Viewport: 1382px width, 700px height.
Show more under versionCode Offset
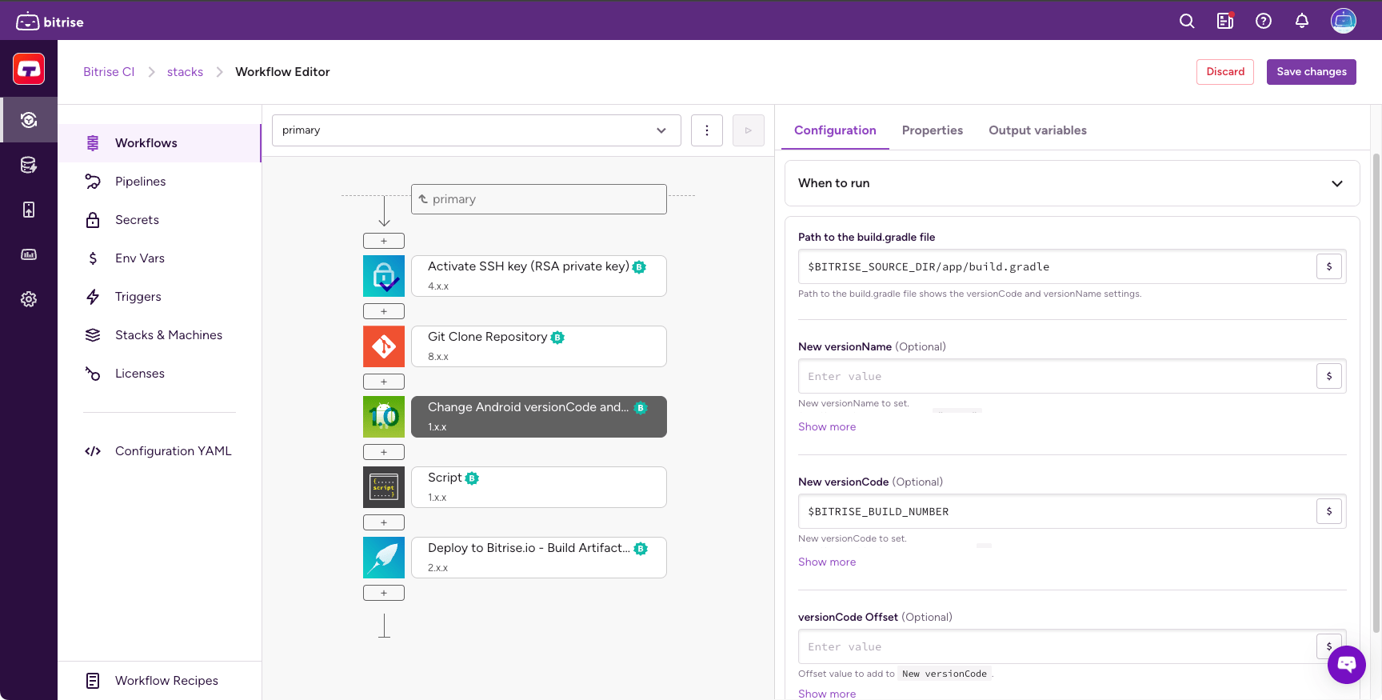click(827, 694)
